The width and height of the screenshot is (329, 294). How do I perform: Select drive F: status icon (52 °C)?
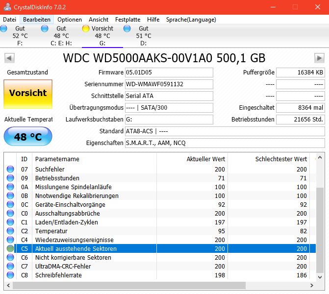(3, 28)
